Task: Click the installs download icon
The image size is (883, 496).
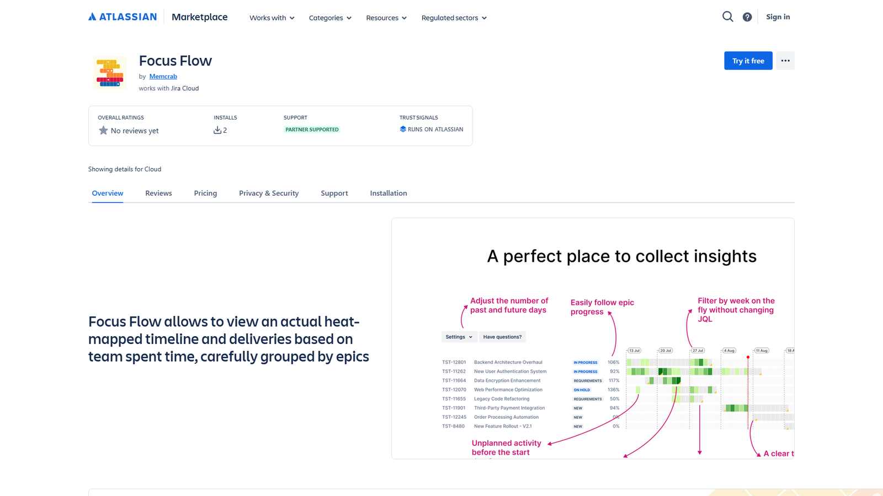Action: (217, 130)
